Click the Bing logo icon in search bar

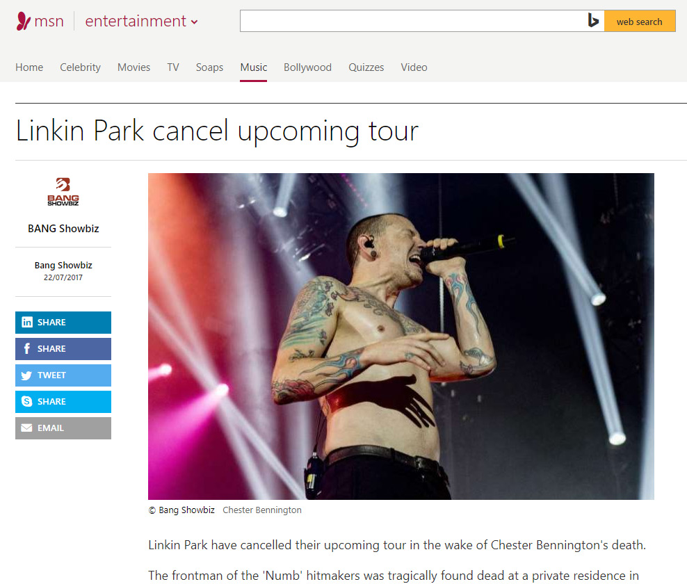(x=593, y=21)
